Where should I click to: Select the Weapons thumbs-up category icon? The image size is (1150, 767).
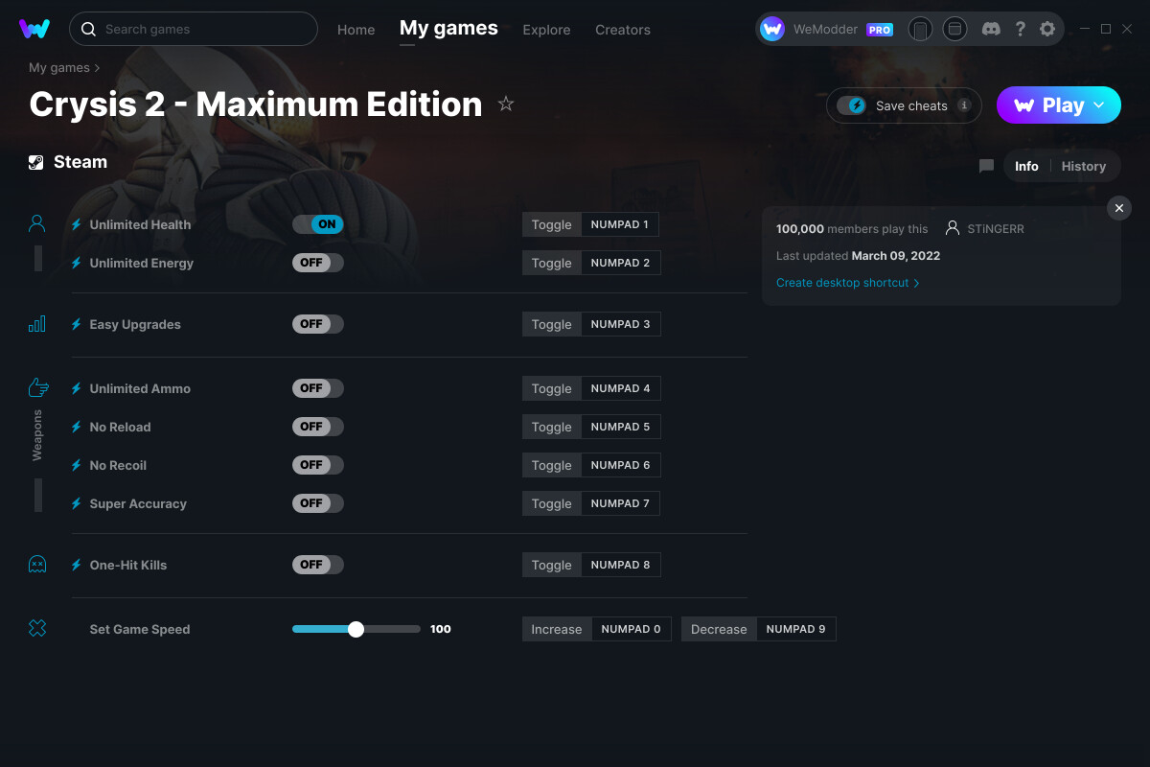click(x=37, y=387)
